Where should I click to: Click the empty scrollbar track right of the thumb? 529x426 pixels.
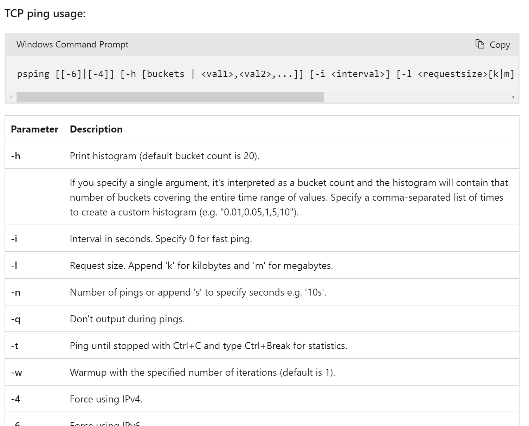click(x=415, y=97)
